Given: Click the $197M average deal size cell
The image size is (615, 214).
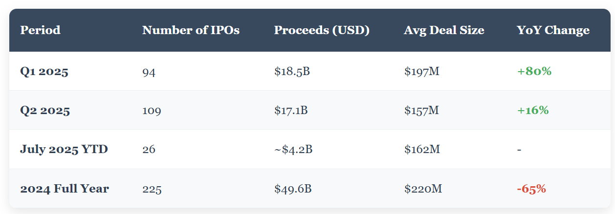Looking at the screenshot, I should [422, 72].
